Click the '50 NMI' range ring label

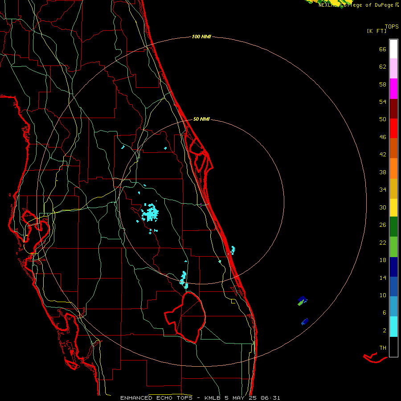coord(201,119)
